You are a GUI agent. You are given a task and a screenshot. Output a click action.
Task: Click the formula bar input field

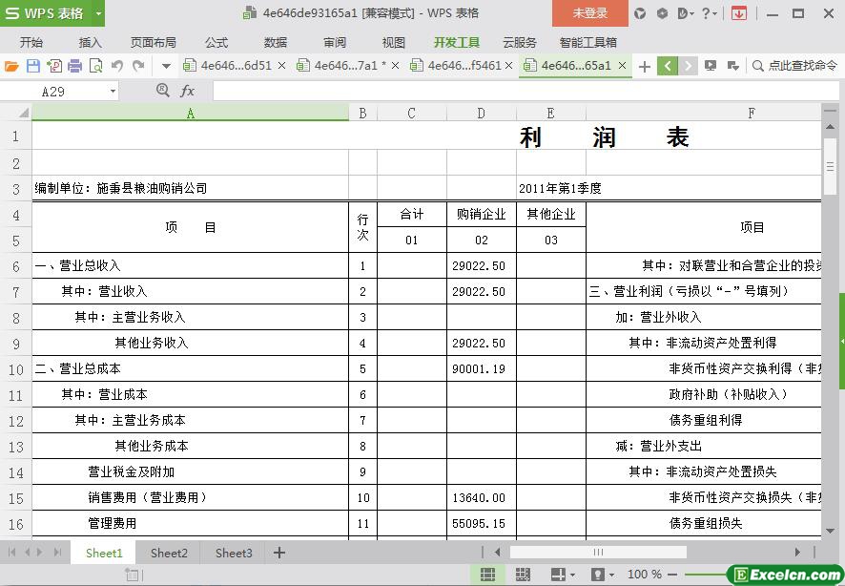515,91
